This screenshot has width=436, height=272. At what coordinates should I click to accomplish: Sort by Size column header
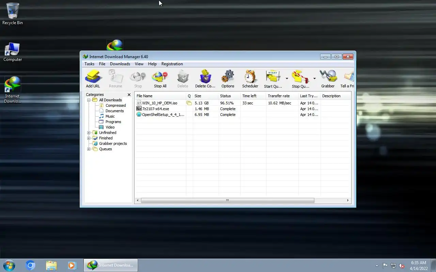coord(205,96)
